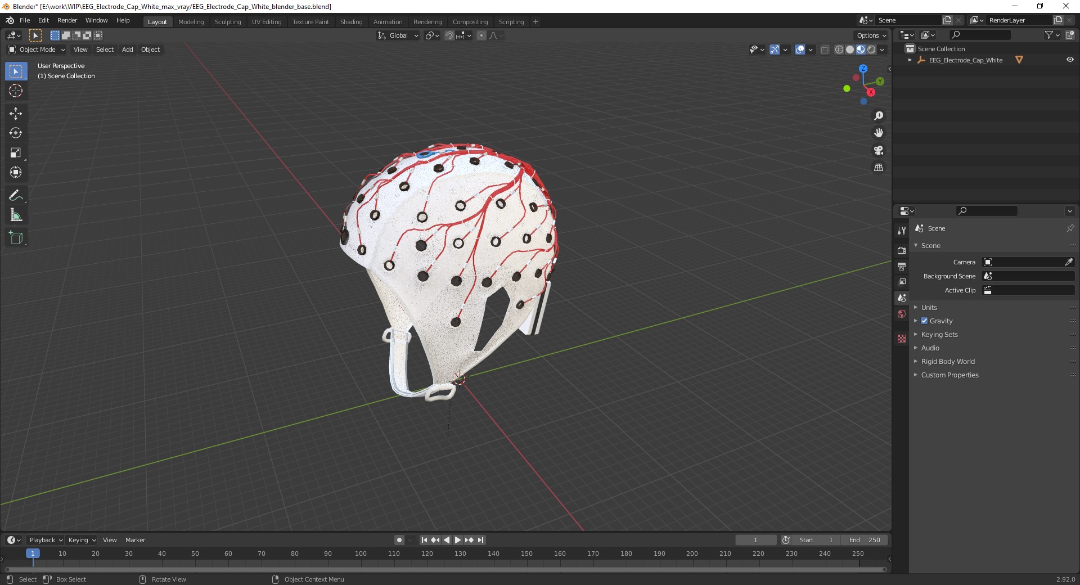
Task: Switch orthographic/perspective grid icon
Action: click(x=879, y=168)
